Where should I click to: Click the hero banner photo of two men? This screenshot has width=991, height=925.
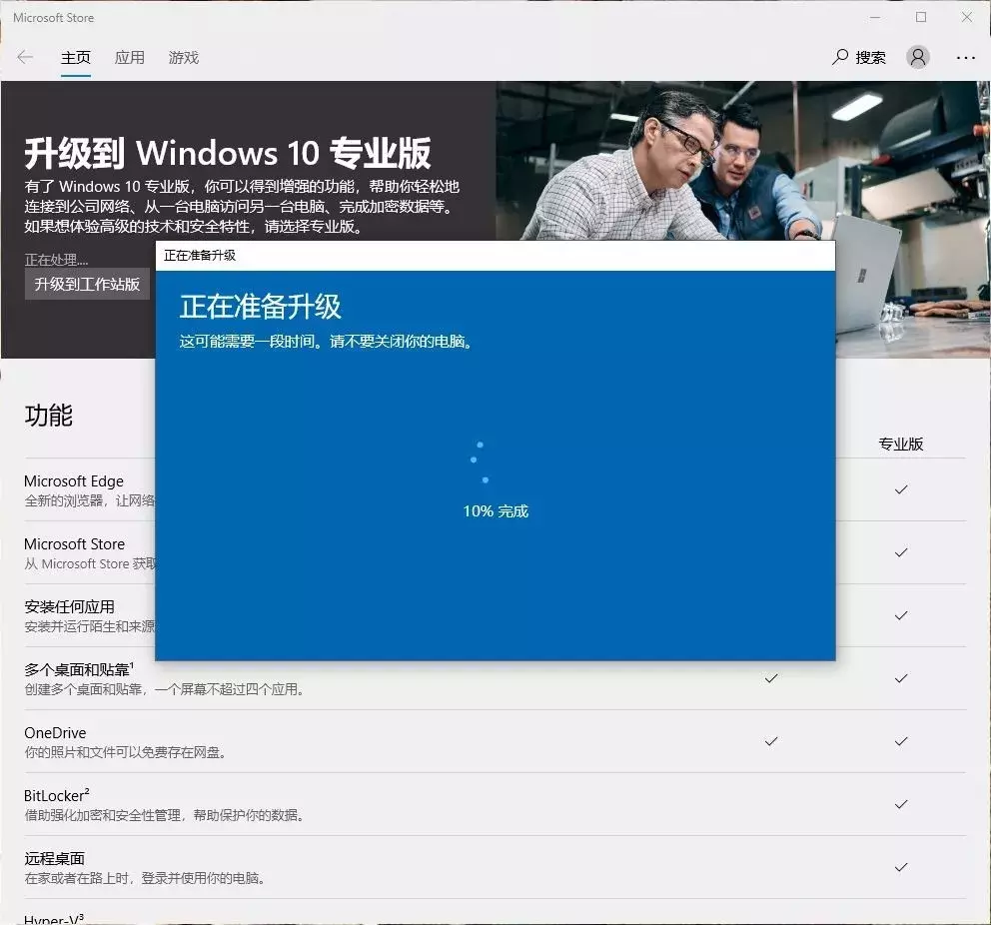point(743,161)
